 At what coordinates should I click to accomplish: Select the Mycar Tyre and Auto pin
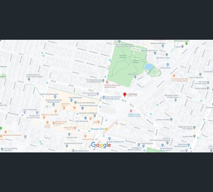tap(104, 97)
